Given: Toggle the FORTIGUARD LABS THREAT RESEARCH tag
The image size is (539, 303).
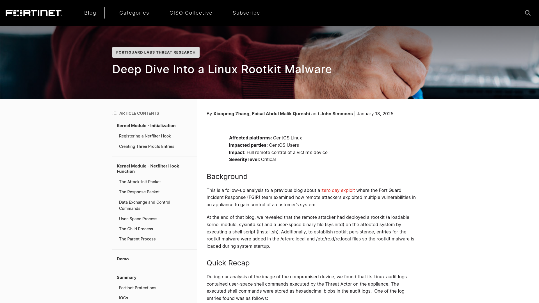Looking at the screenshot, I should [x=156, y=52].
